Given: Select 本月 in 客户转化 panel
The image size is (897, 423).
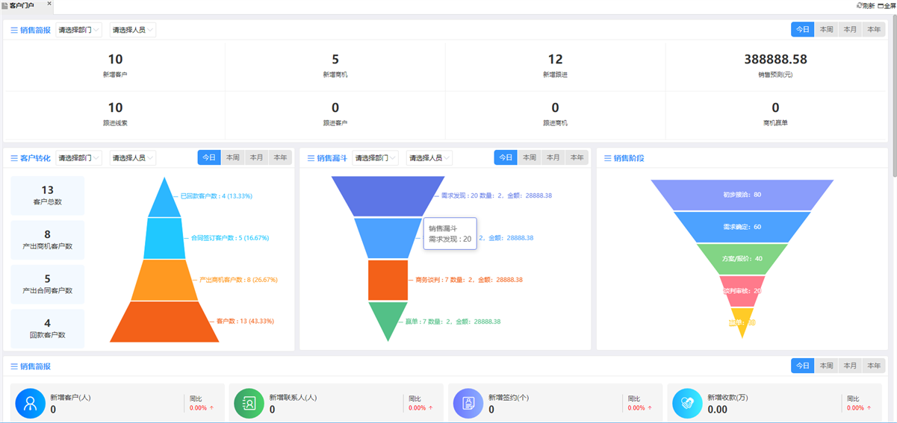Looking at the screenshot, I should tap(256, 158).
